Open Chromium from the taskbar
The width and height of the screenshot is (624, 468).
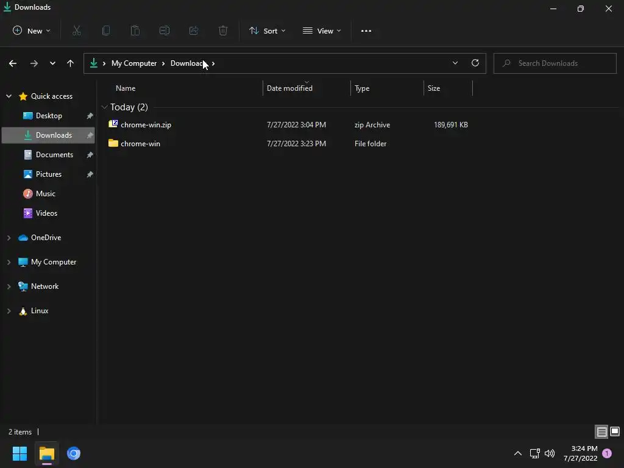point(74,453)
